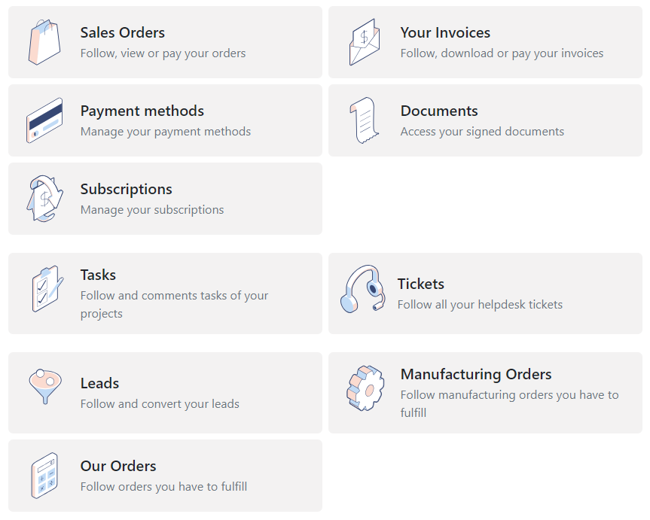The image size is (650, 520).
Task: Select the Payment methods heading
Action: pyautogui.click(x=142, y=111)
